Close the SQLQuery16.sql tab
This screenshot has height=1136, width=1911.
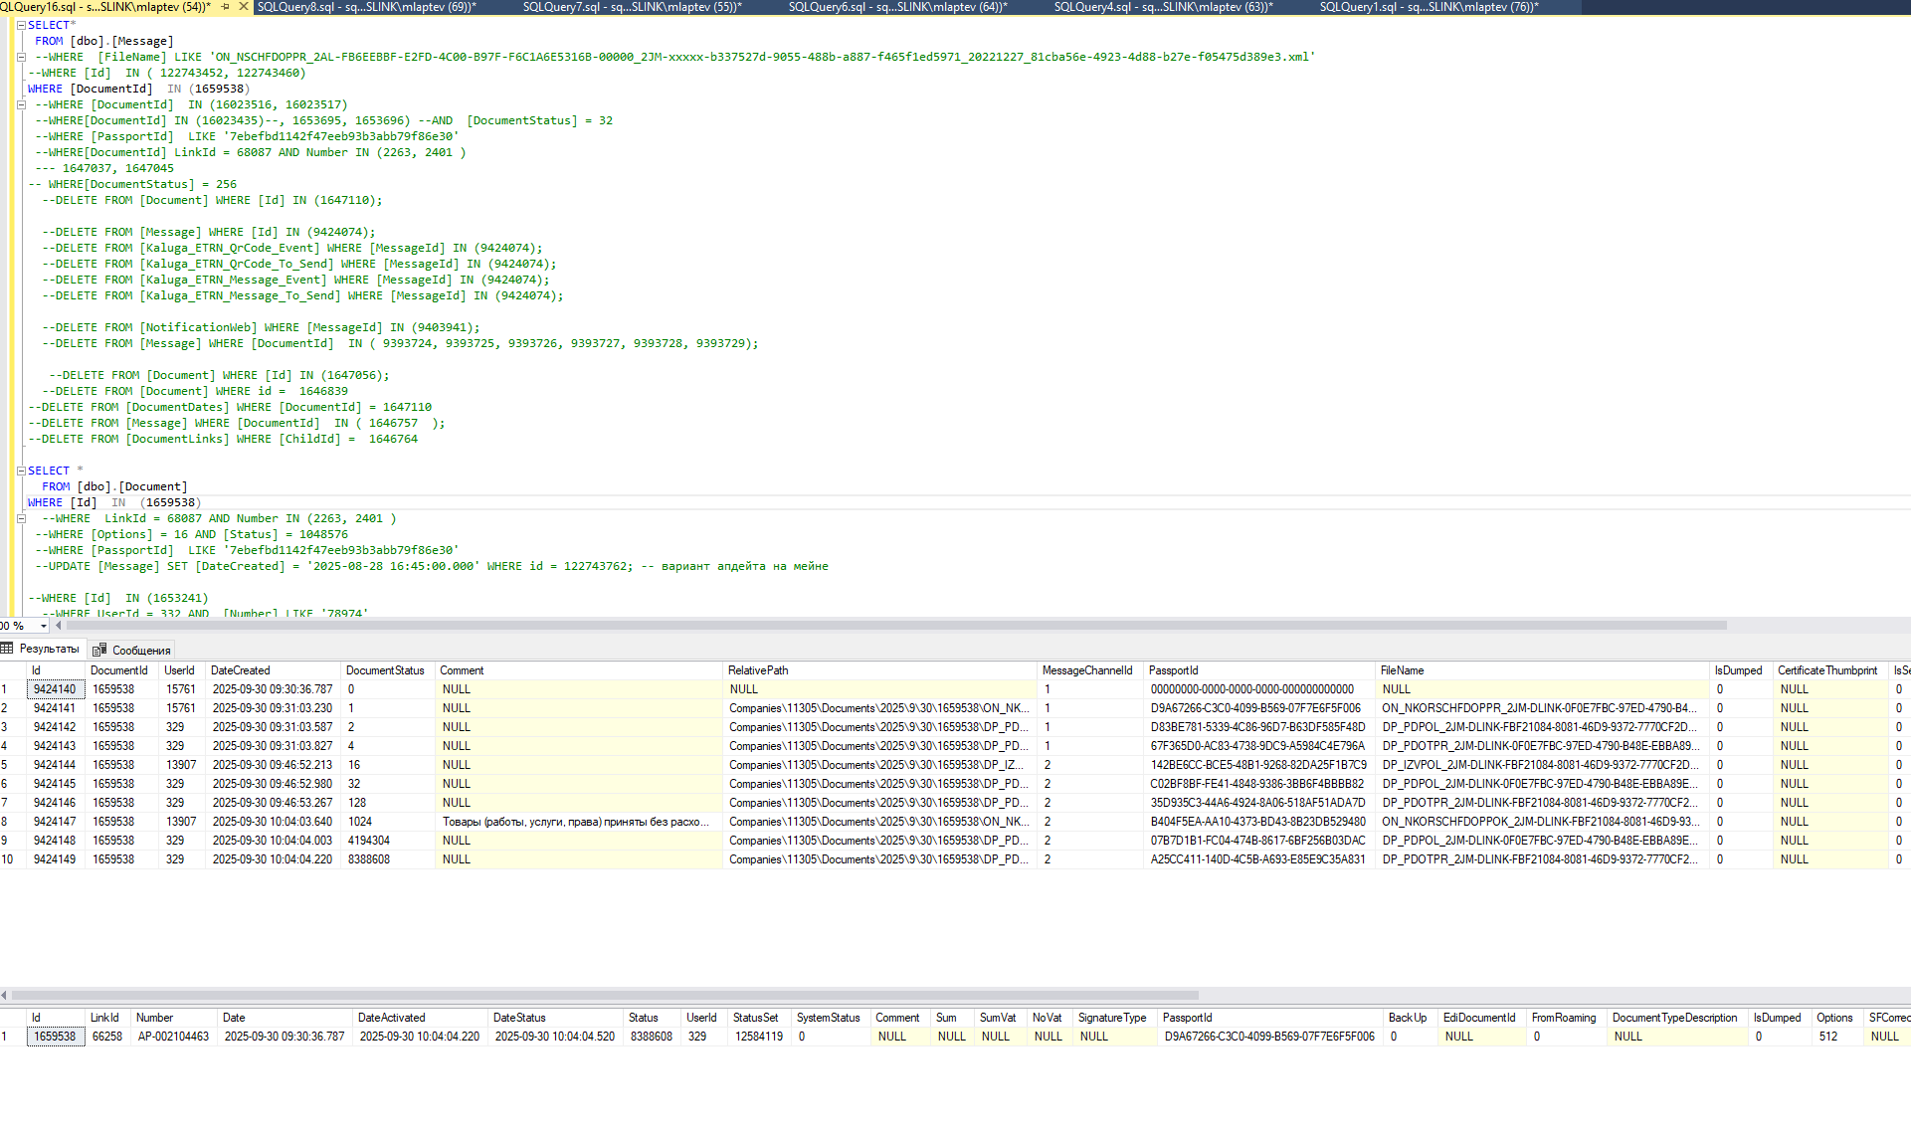click(244, 7)
